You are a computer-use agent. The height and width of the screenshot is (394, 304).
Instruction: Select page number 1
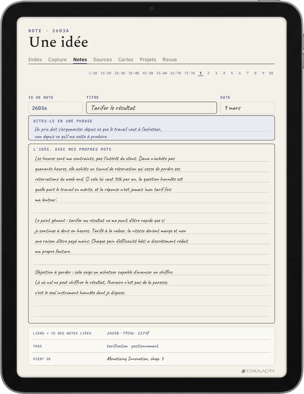point(201,73)
